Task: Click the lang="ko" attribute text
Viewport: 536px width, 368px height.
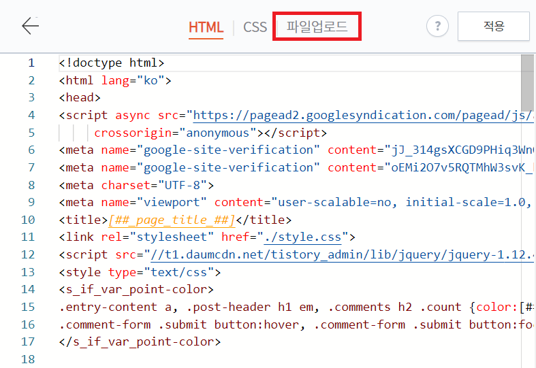Action: [133, 80]
